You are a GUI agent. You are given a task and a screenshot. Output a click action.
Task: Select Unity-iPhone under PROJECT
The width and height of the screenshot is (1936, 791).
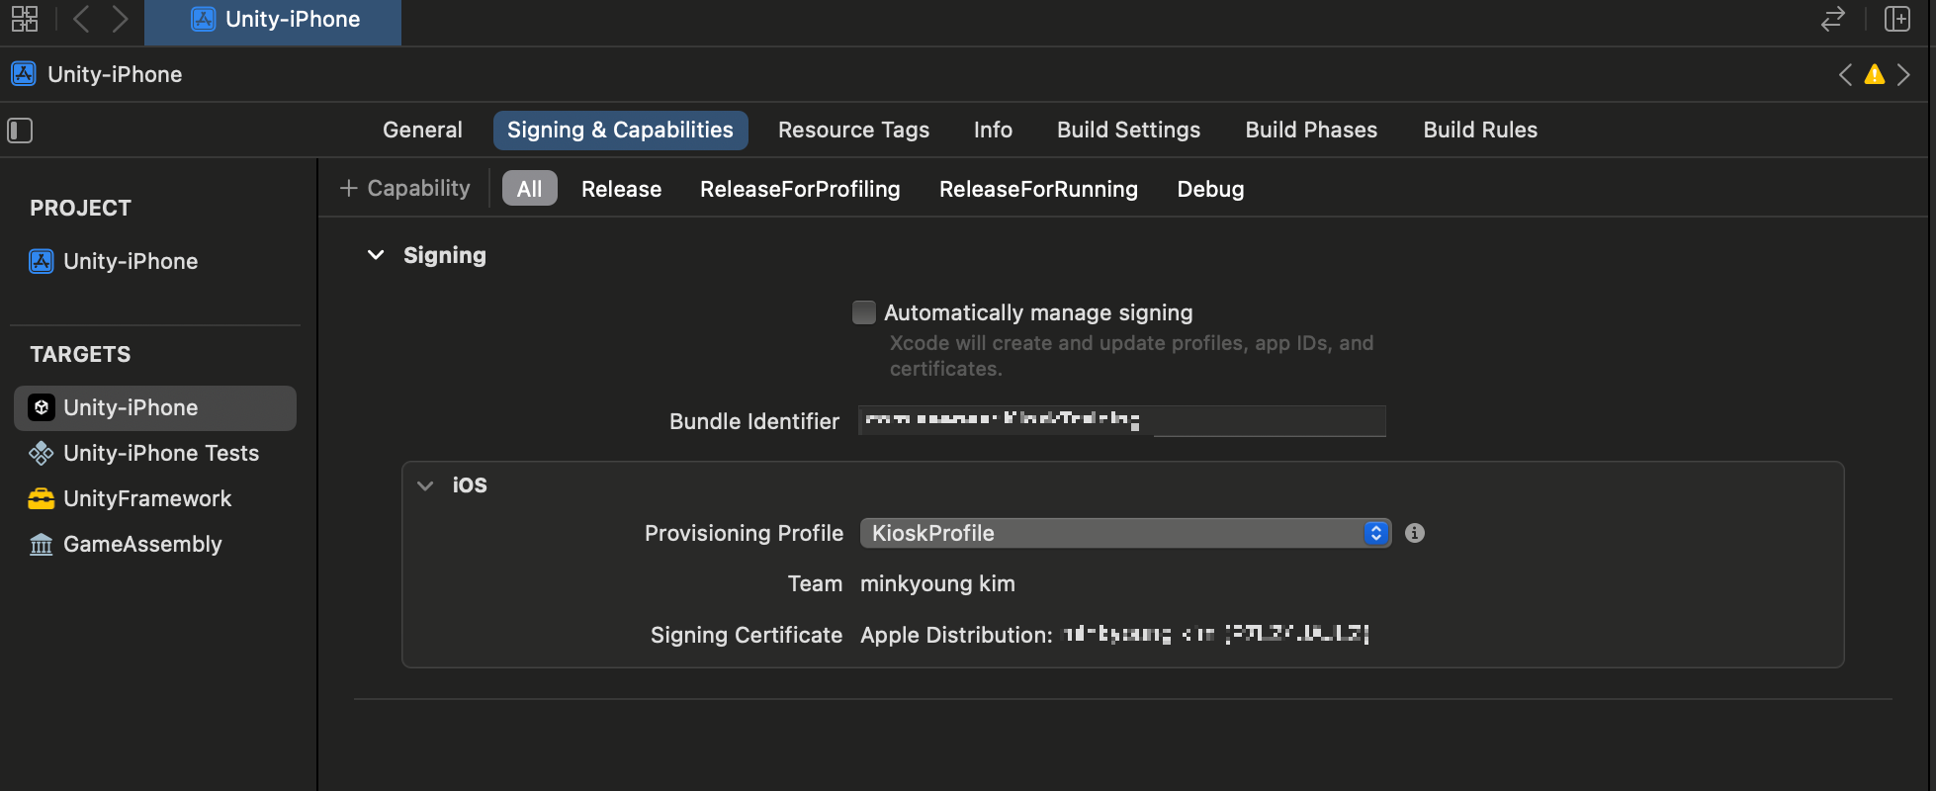(x=114, y=261)
